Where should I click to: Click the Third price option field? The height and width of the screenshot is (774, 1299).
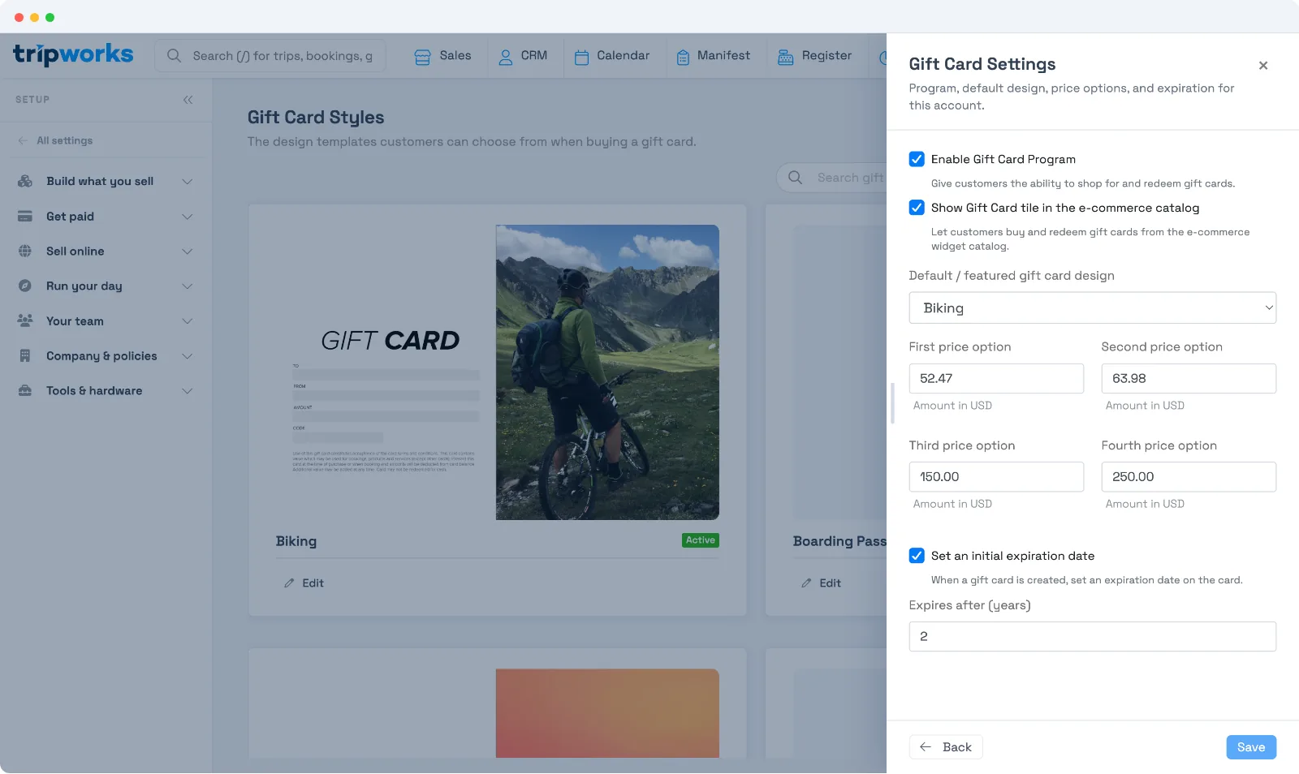pyautogui.click(x=996, y=477)
